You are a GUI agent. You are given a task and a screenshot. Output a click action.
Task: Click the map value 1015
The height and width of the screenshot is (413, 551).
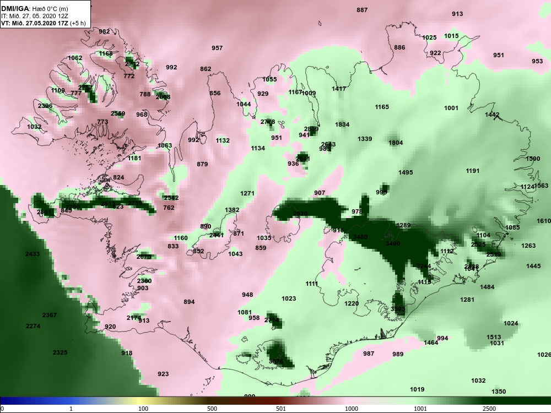[x=451, y=36]
